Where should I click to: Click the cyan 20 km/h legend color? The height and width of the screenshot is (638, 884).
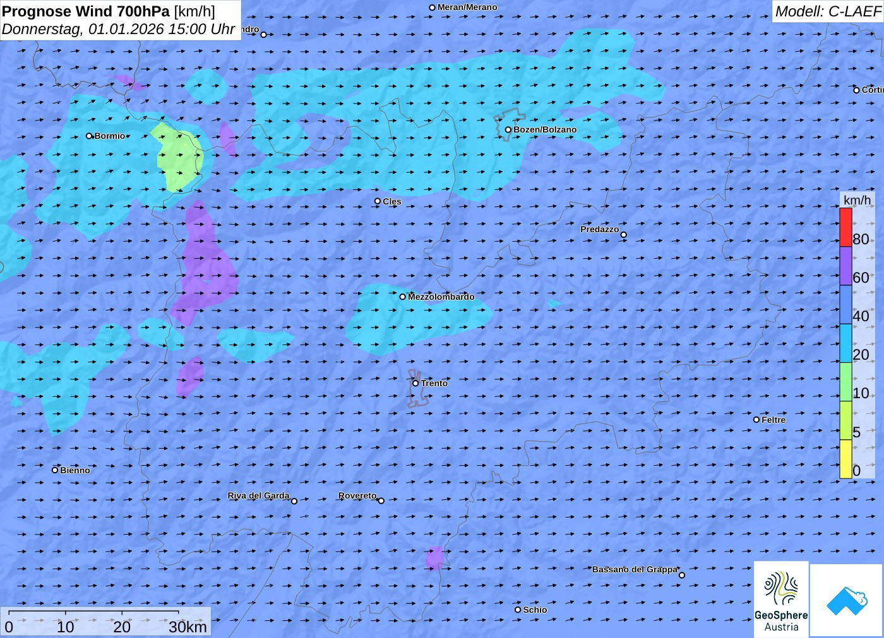(845, 343)
